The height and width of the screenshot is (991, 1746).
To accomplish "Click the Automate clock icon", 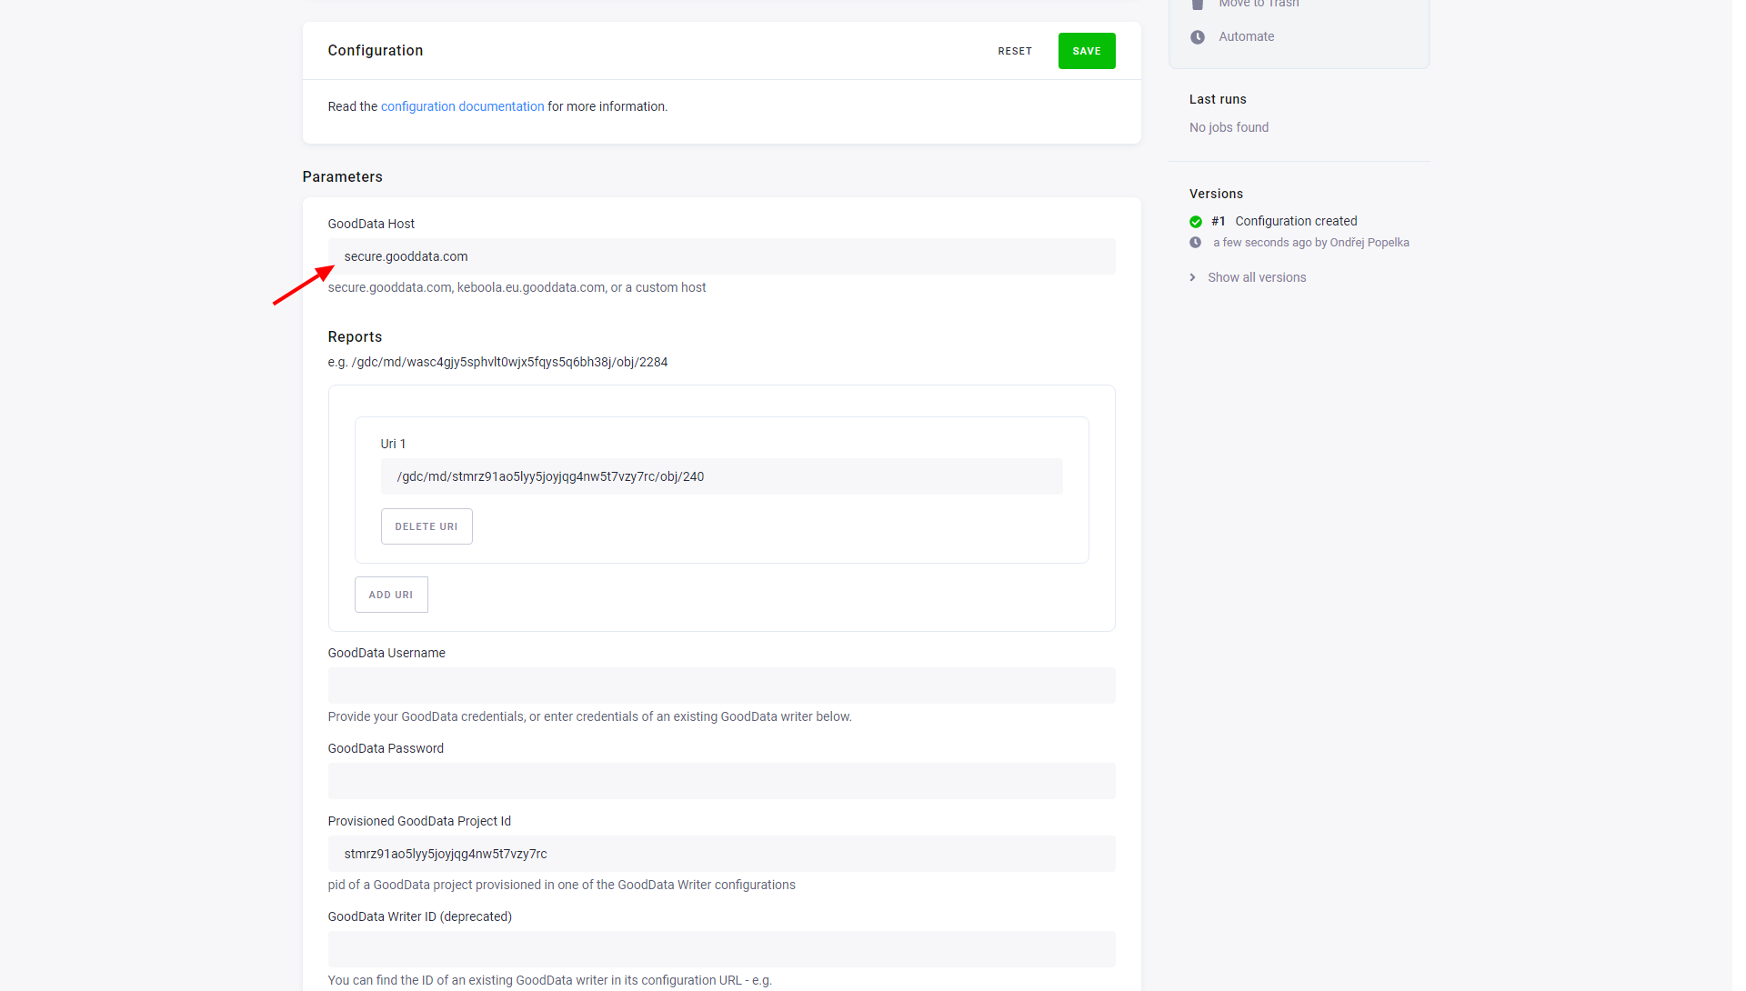I will pyautogui.click(x=1198, y=37).
